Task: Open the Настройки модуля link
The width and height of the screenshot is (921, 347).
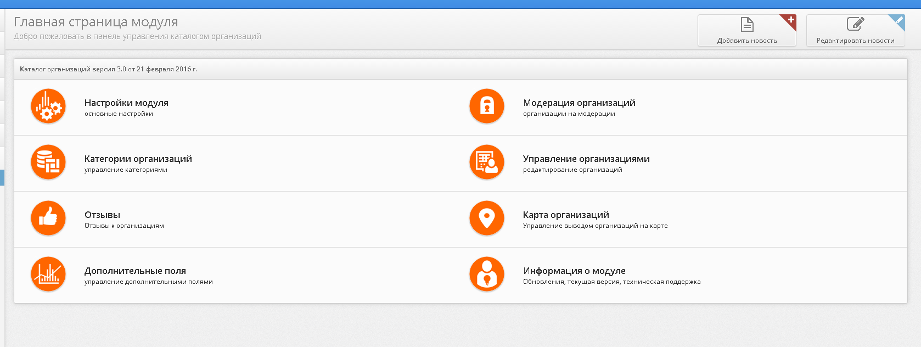Action: coord(126,103)
